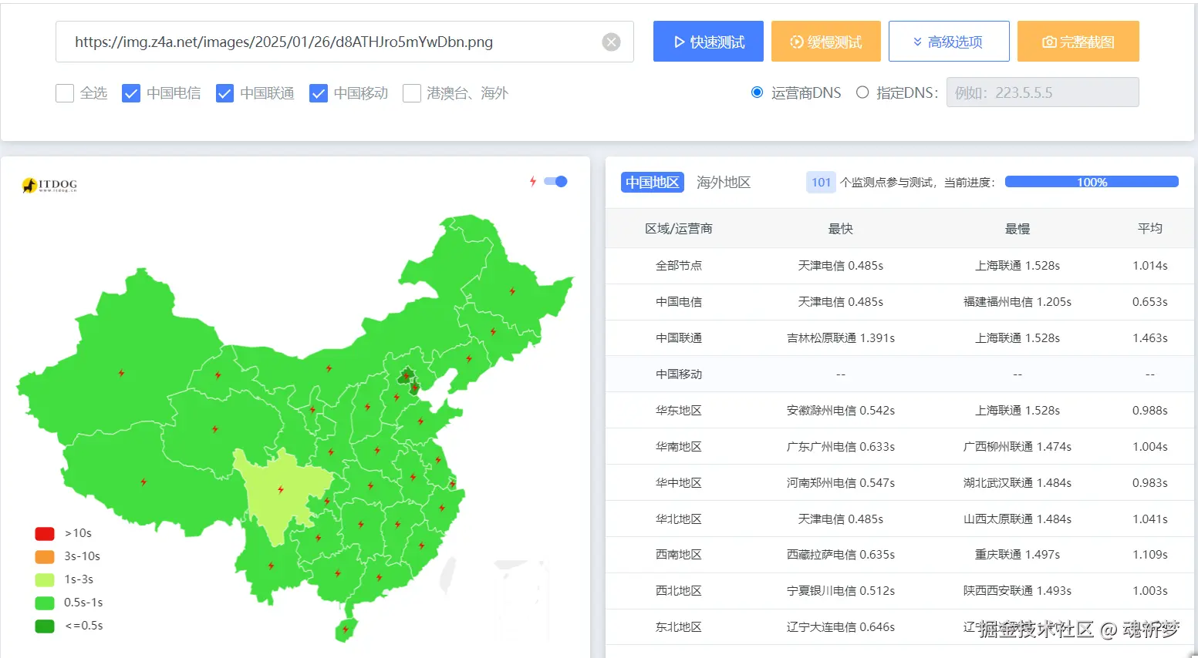The width and height of the screenshot is (1198, 658).
Task: Switch to the 海外地区 tab
Action: pos(724,183)
